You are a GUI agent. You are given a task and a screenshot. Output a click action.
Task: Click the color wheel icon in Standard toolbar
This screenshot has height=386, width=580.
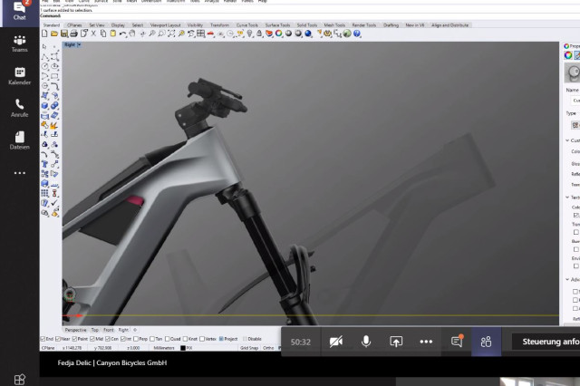tap(278, 34)
